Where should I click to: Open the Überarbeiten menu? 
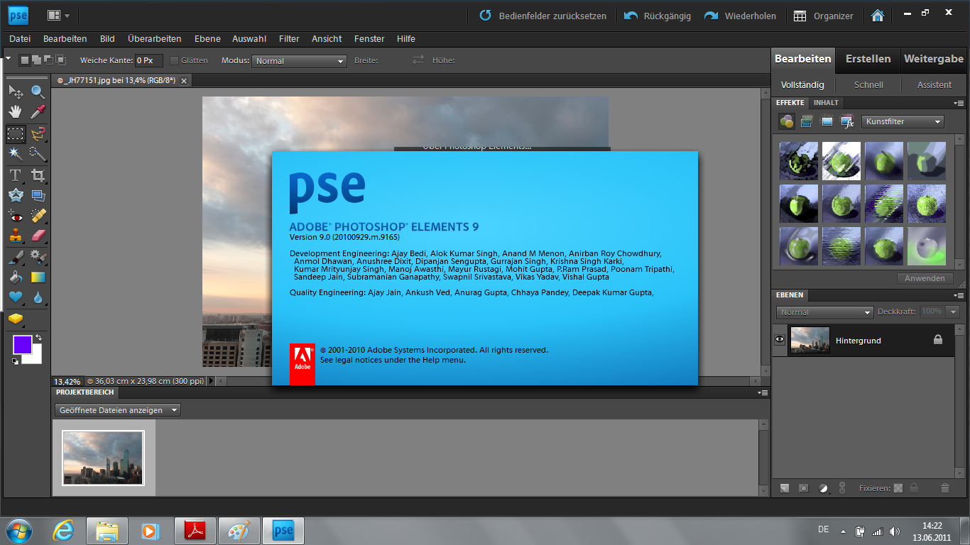[x=154, y=39]
